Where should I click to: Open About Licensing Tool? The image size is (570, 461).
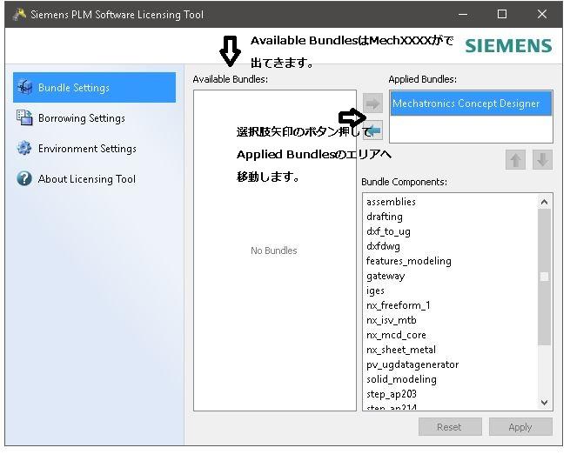click(87, 179)
